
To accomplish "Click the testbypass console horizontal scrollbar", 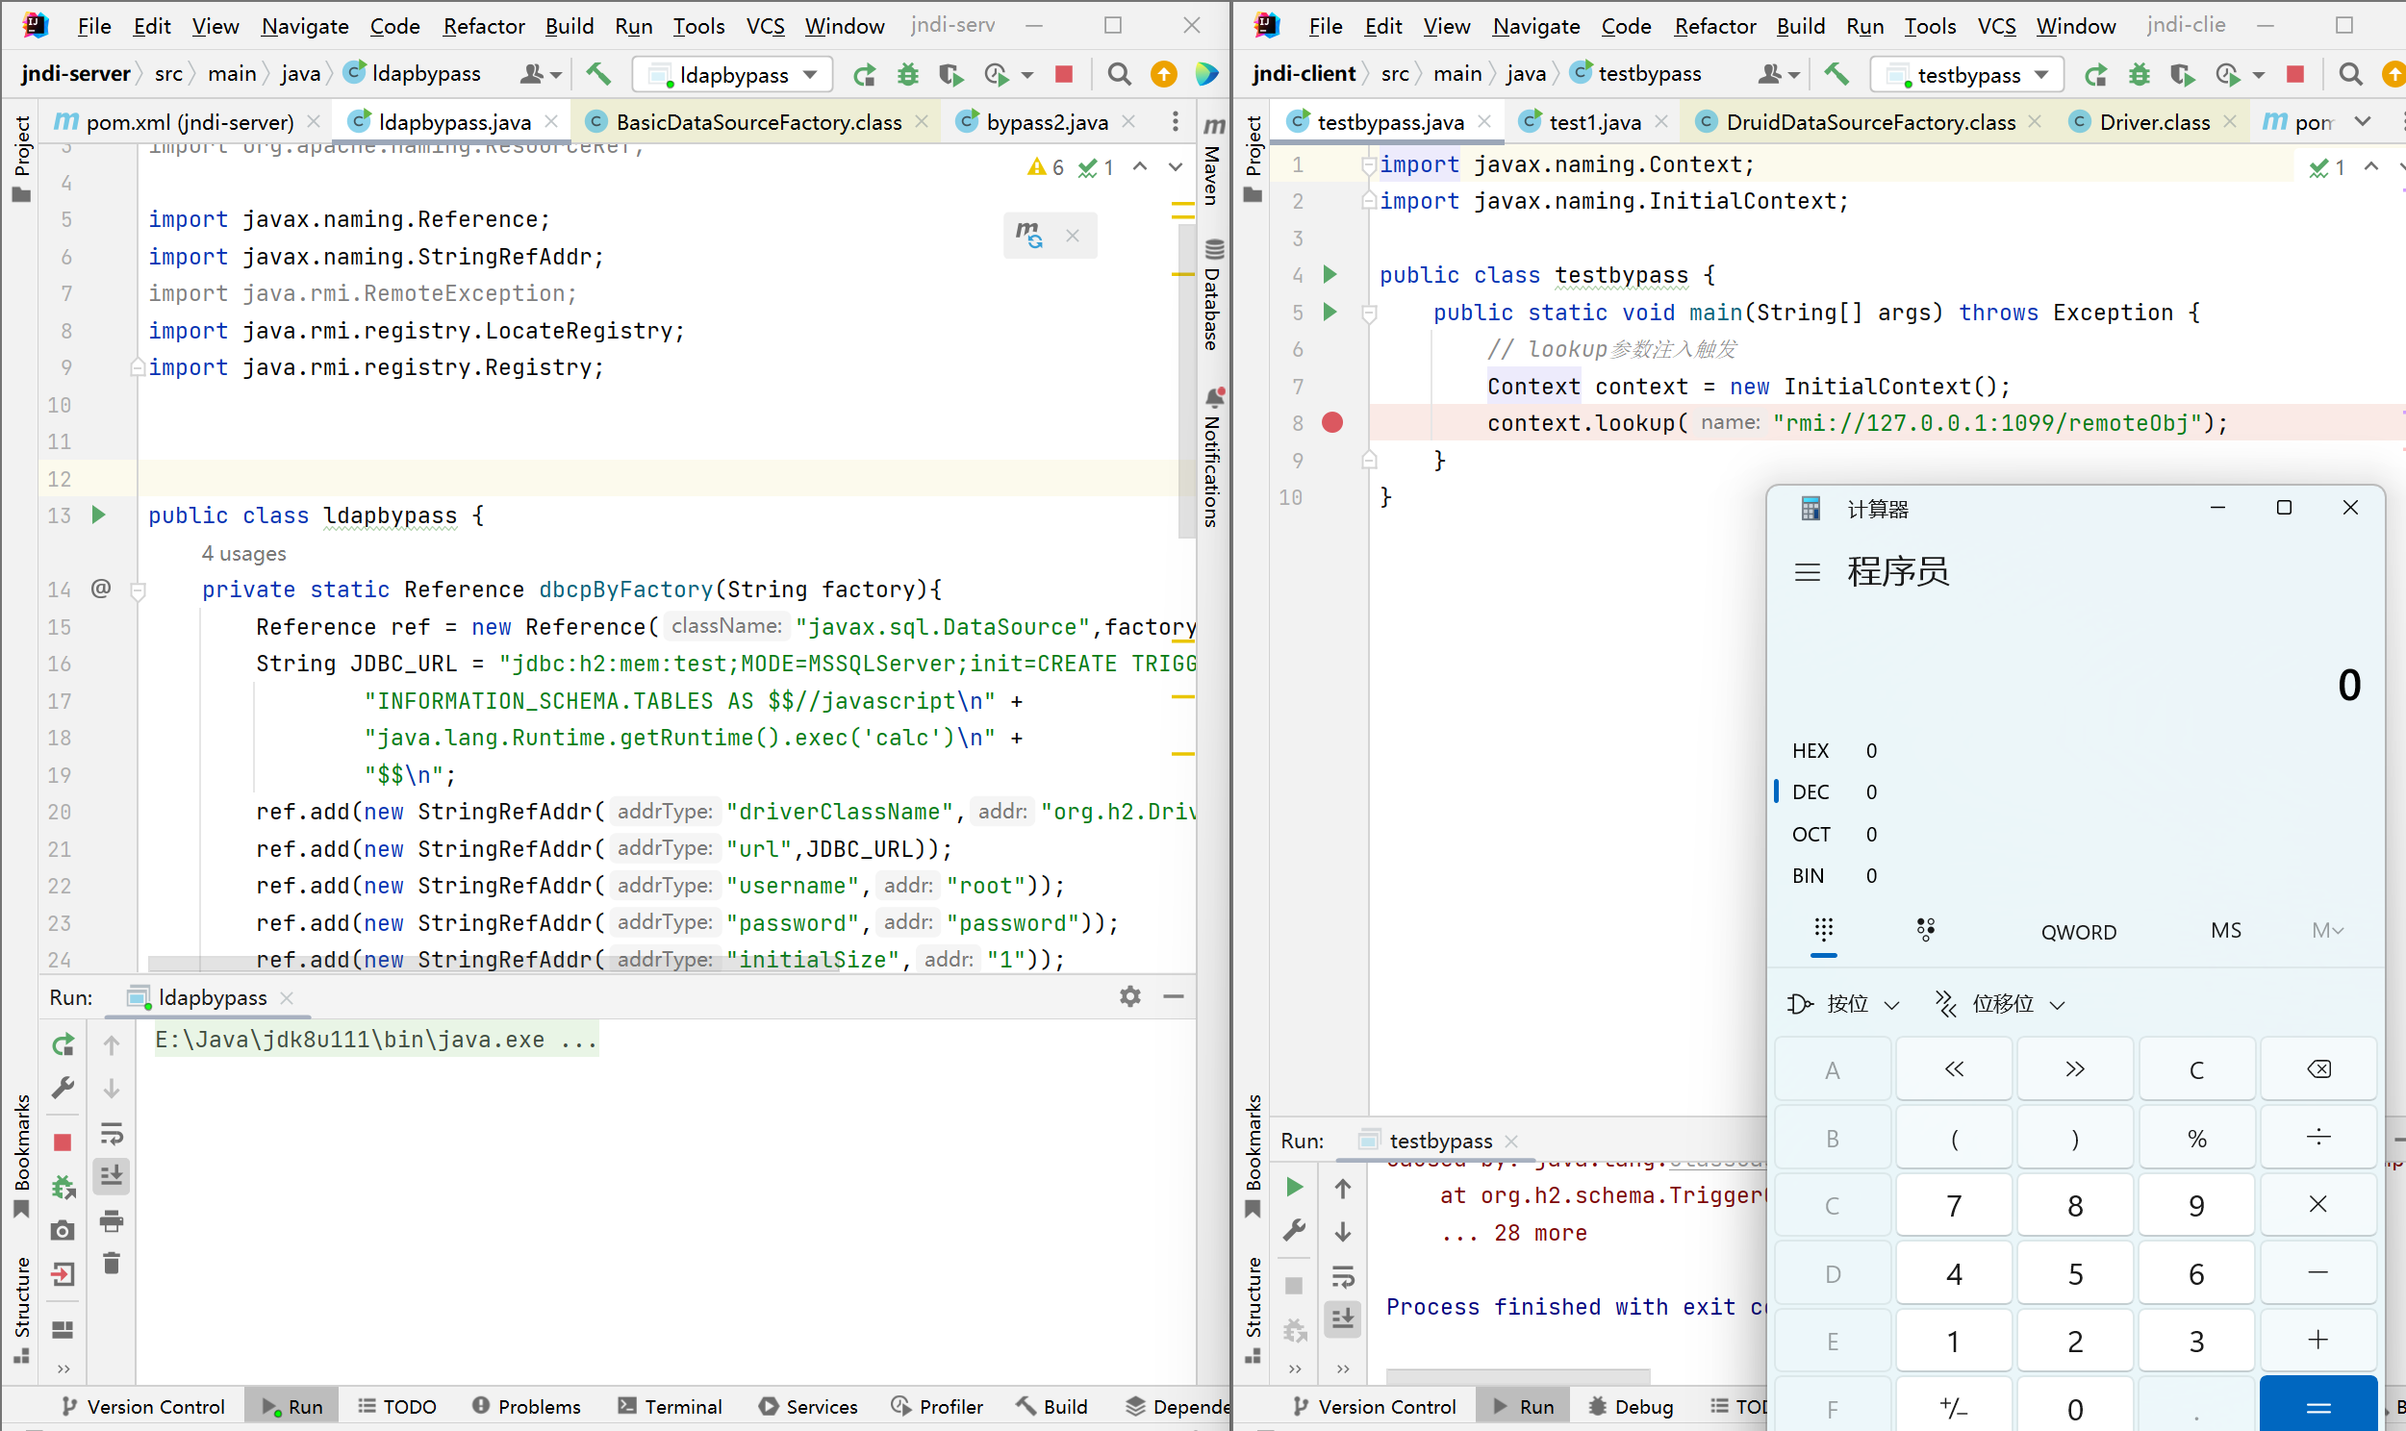I will 1517,1374.
